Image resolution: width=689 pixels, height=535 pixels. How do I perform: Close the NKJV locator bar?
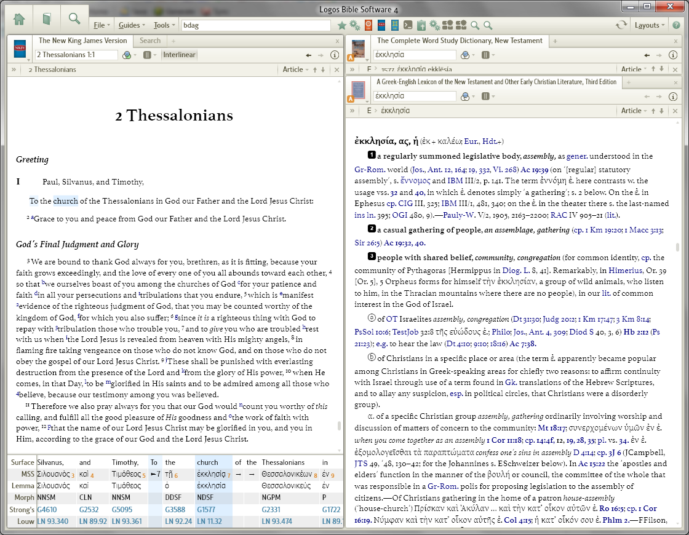(337, 69)
